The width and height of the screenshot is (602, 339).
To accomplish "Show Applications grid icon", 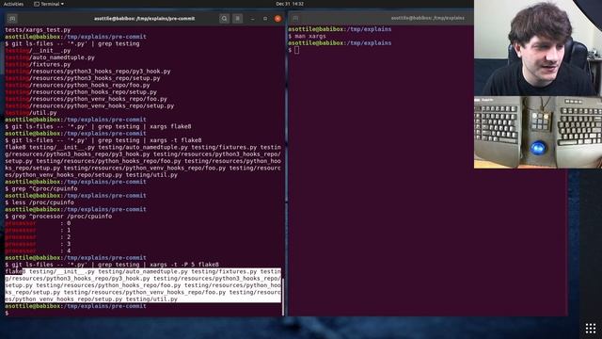I will [591, 329].
